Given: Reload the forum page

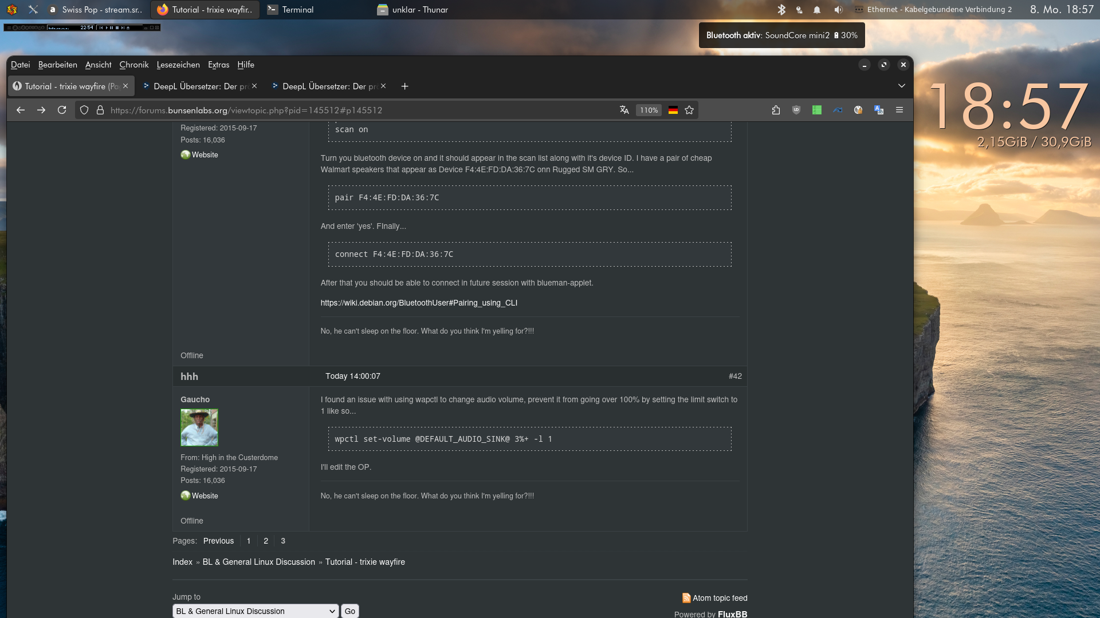Looking at the screenshot, I should pyautogui.click(x=62, y=110).
